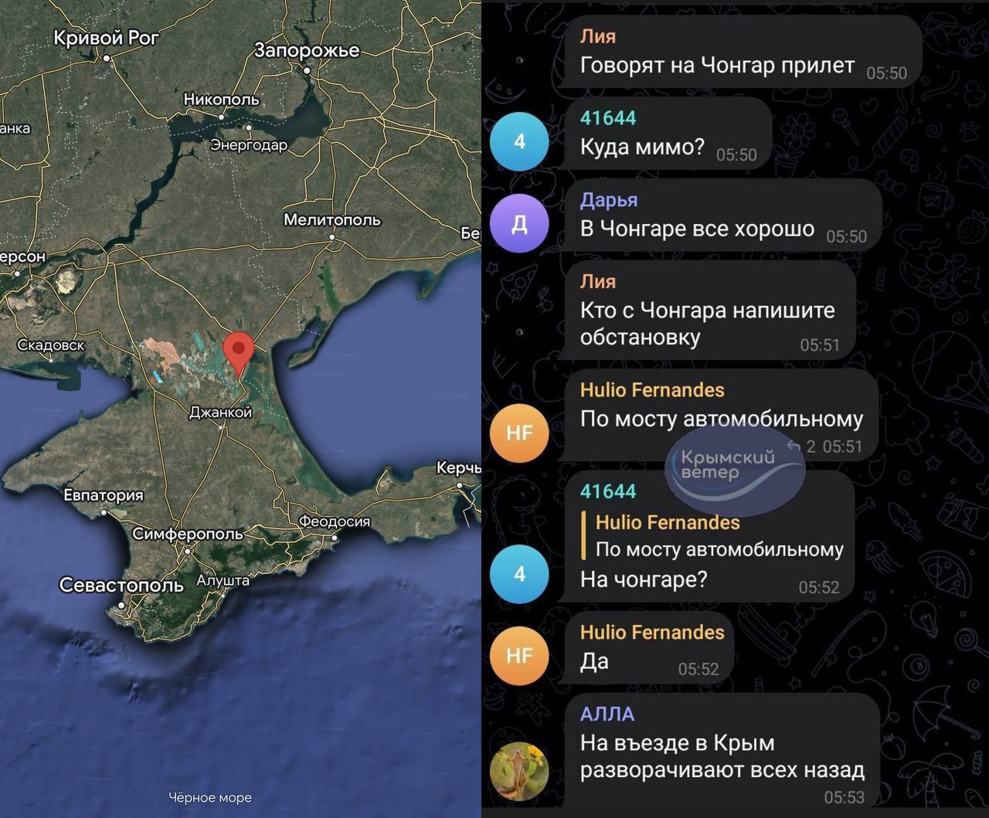This screenshot has height=818, width=989.
Task: Open АЛЛА's photo avatar
Action: click(x=519, y=772)
